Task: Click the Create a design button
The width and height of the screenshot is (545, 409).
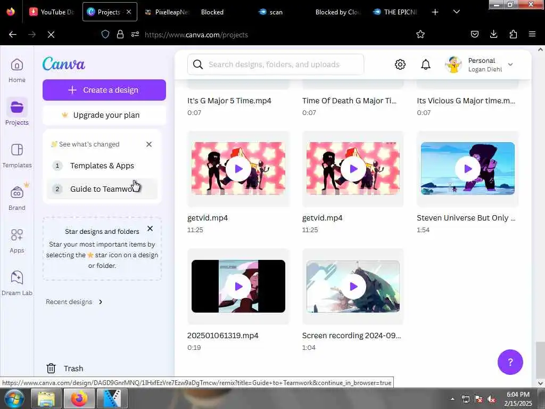Action: pos(104,90)
